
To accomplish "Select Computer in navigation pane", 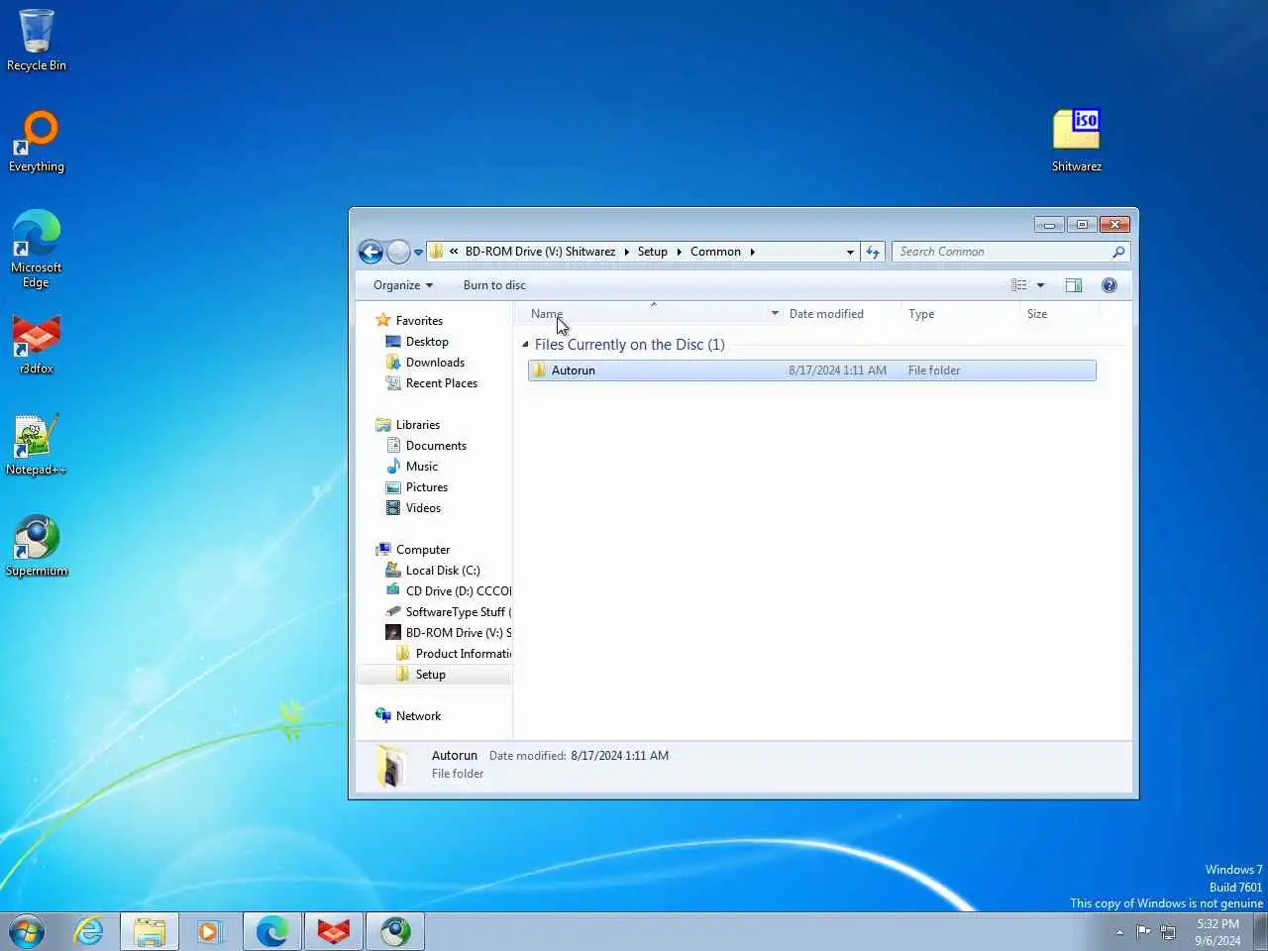I will pyautogui.click(x=422, y=550).
